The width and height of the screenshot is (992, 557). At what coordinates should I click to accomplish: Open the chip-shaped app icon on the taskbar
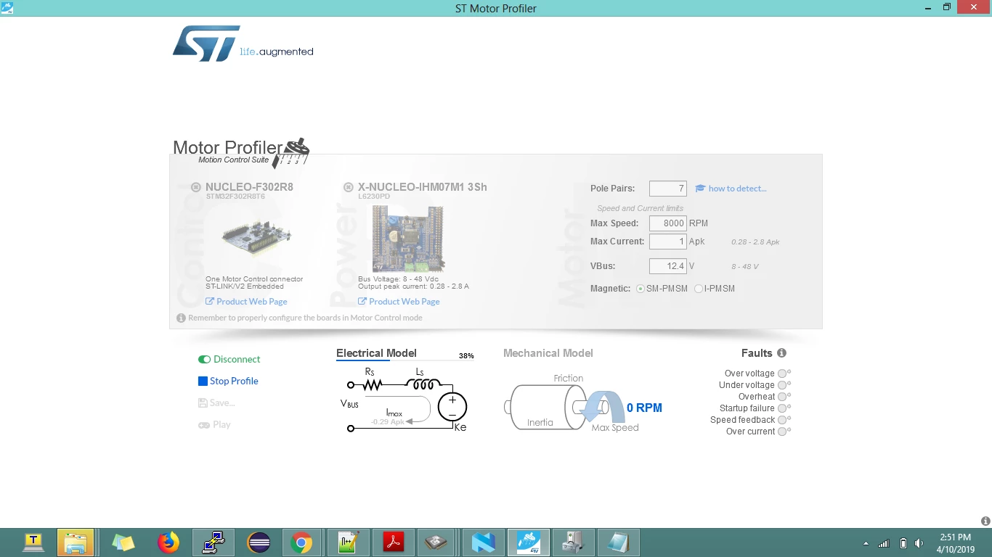pyautogui.click(x=436, y=542)
